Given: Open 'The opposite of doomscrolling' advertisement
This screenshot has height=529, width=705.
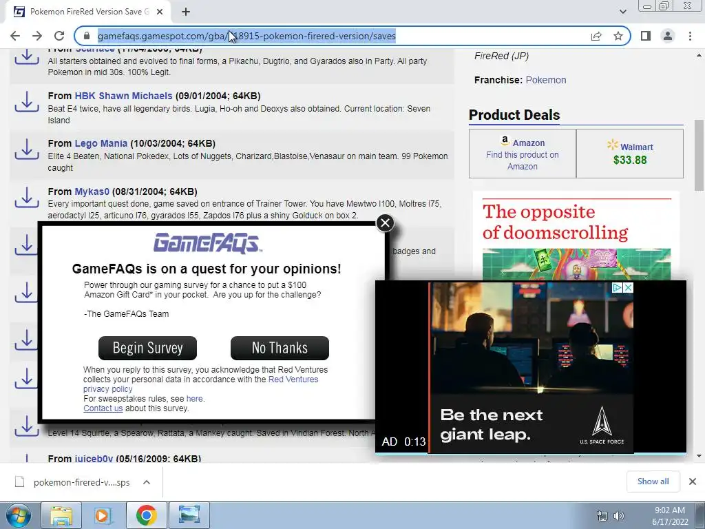Looking at the screenshot, I should (576, 236).
